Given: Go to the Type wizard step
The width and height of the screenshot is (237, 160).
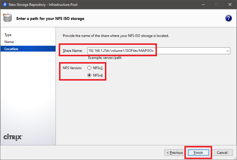Looking at the screenshot, I should (8, 35).
